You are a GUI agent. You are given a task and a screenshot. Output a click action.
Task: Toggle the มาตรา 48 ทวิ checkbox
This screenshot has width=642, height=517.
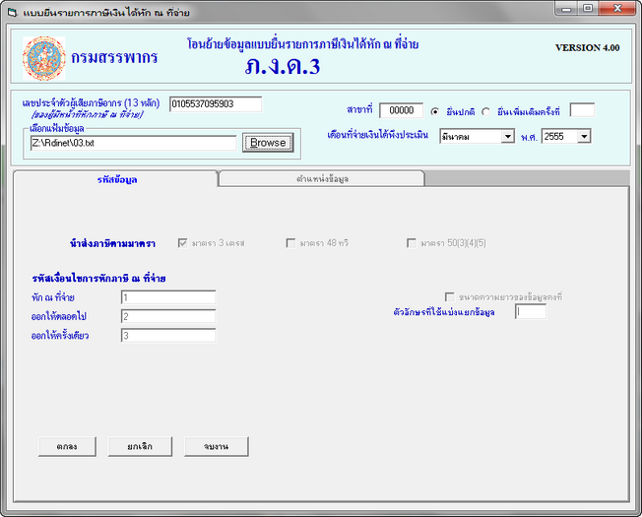pos(290,242)
